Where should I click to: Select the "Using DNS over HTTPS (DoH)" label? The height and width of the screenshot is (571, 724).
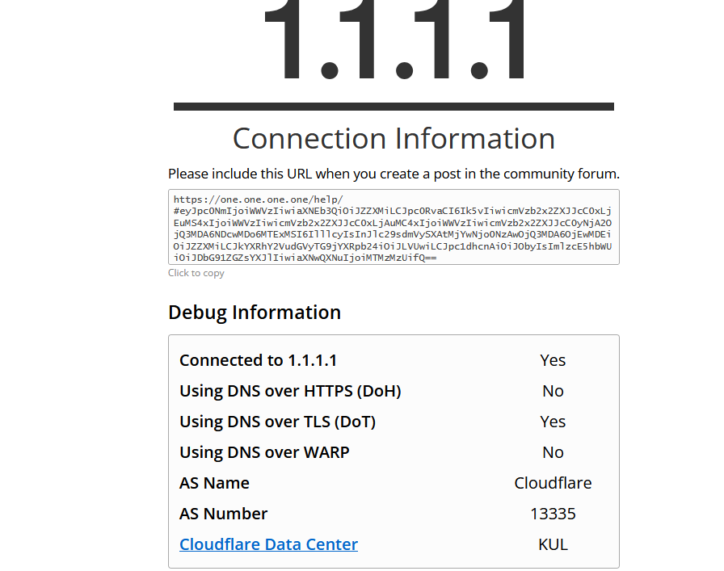[290, 391]
